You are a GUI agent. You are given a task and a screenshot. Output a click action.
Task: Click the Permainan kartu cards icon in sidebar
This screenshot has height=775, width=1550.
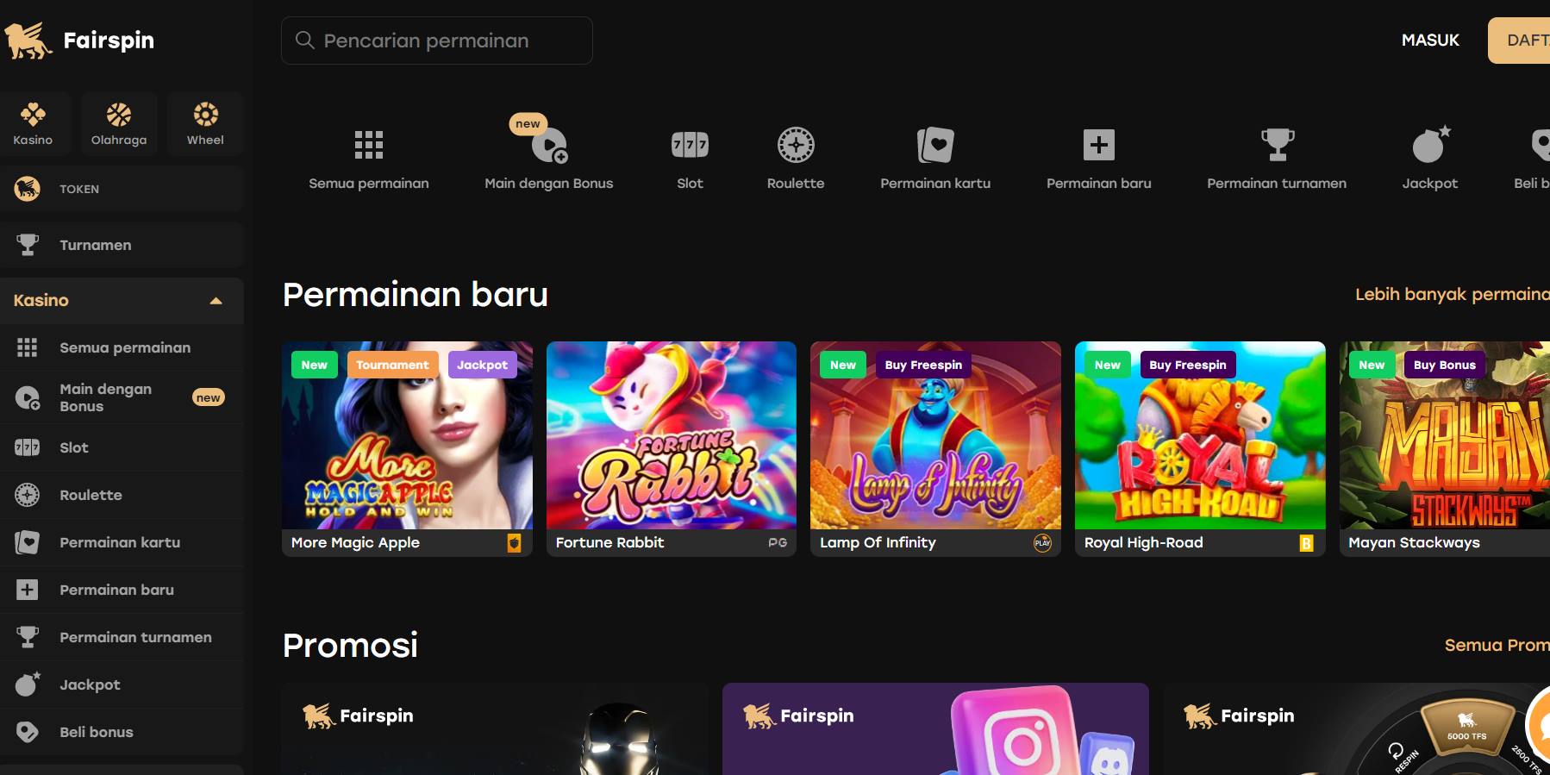[x=28, y=542]
